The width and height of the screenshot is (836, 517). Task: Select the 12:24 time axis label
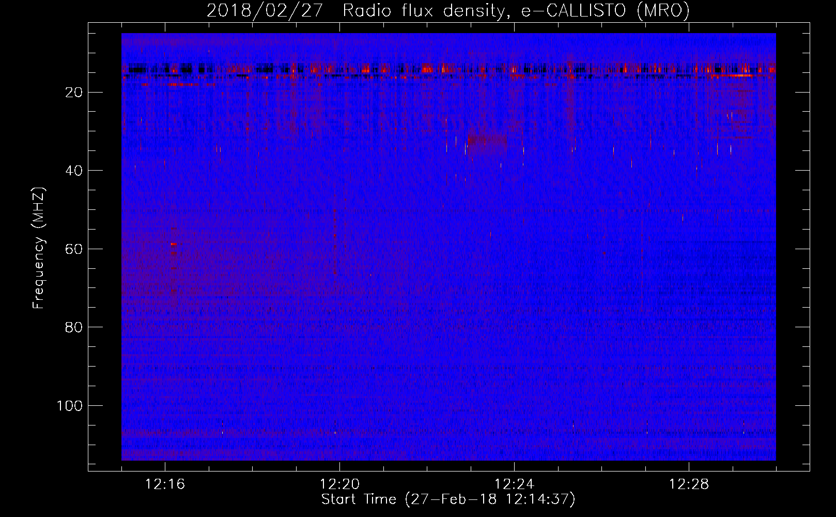coord(514,484)
